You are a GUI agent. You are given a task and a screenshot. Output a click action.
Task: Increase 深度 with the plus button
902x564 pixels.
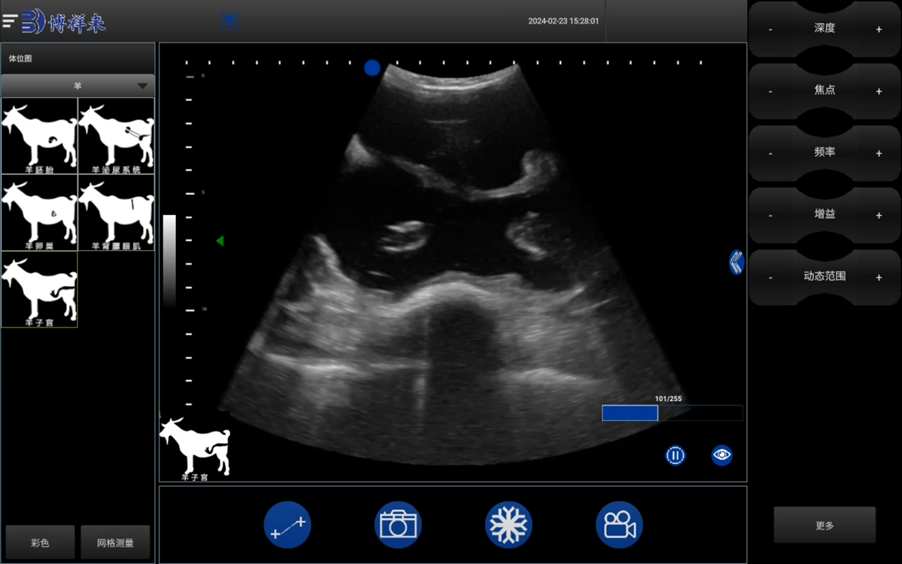click(x=878, y=29)
